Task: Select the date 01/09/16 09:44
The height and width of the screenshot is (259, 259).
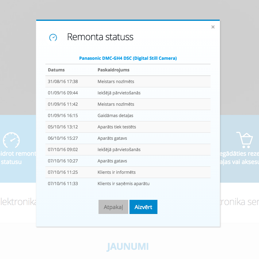Action: tap(63, 93)
